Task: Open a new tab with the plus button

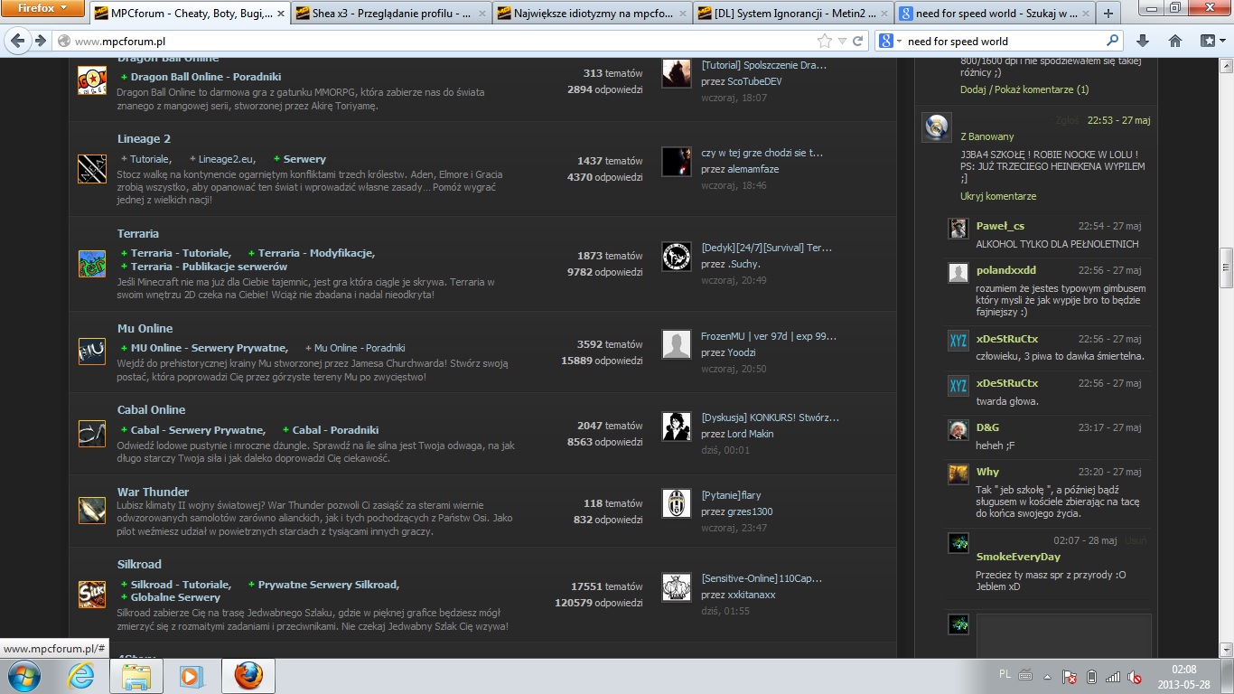Action: [x=1108, y=14]
